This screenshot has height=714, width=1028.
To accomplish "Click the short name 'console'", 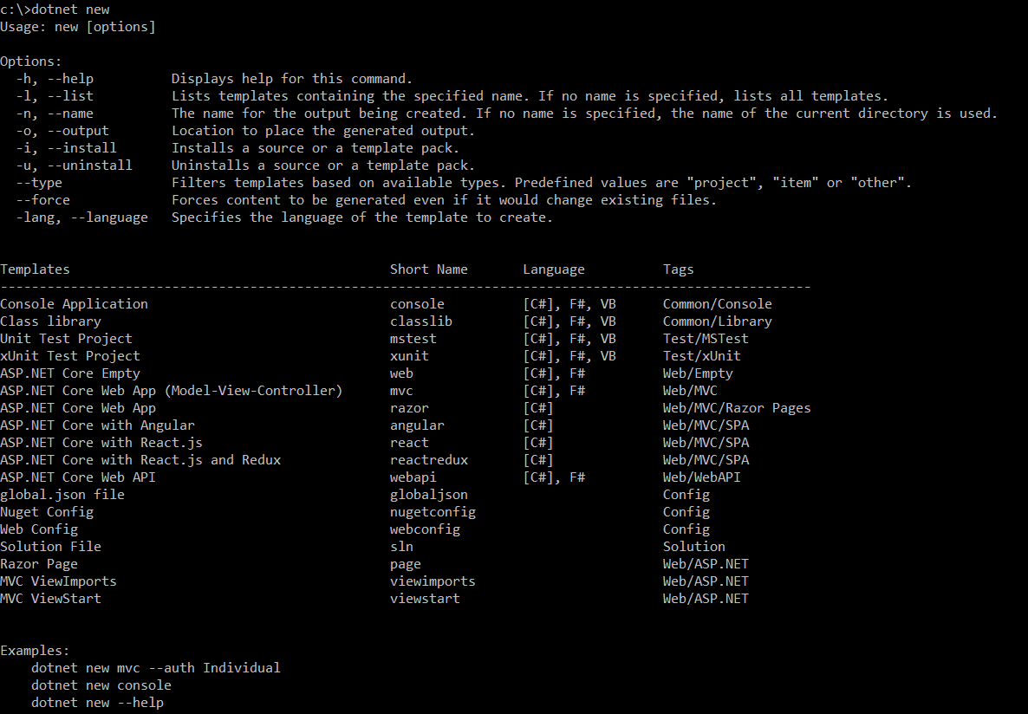I will coord(417,304).
